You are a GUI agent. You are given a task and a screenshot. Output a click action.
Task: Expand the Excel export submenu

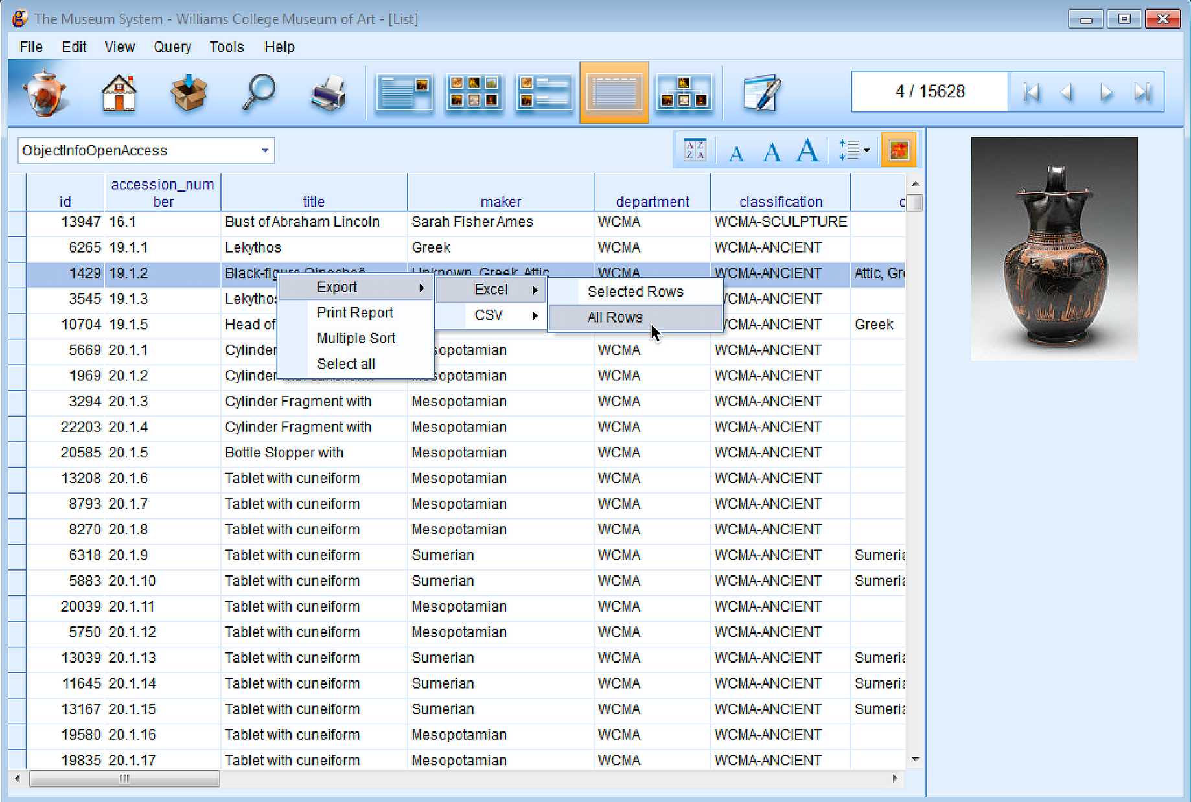tap(491, 290)
